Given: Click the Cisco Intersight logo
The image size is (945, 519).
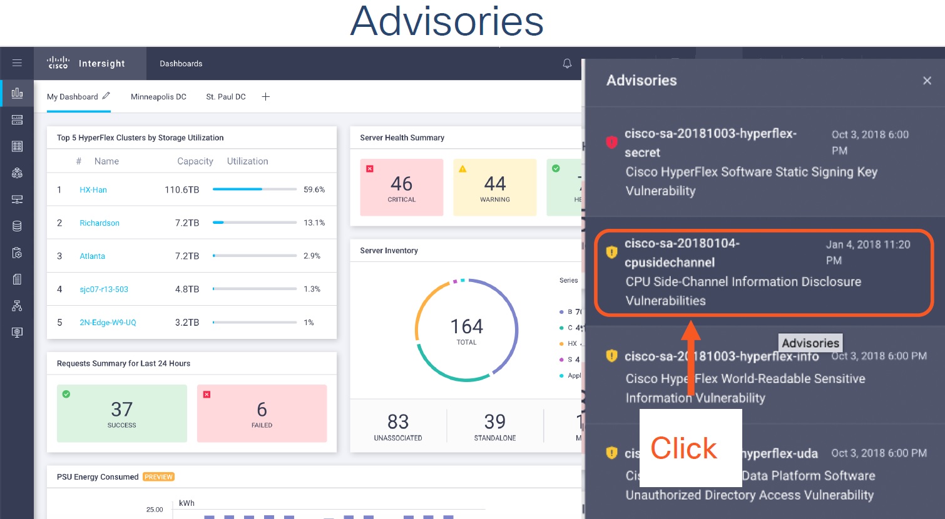Looking at the screenshot, I should [x=86, y=63].
